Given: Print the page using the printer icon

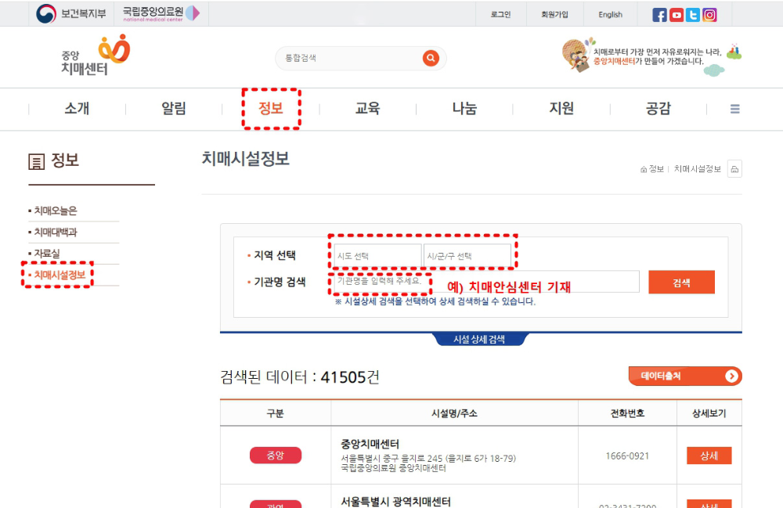Looking at the screenshot, I should 733,168.
